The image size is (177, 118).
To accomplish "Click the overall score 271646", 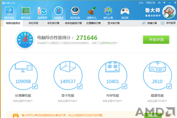I will pos(87,38).
